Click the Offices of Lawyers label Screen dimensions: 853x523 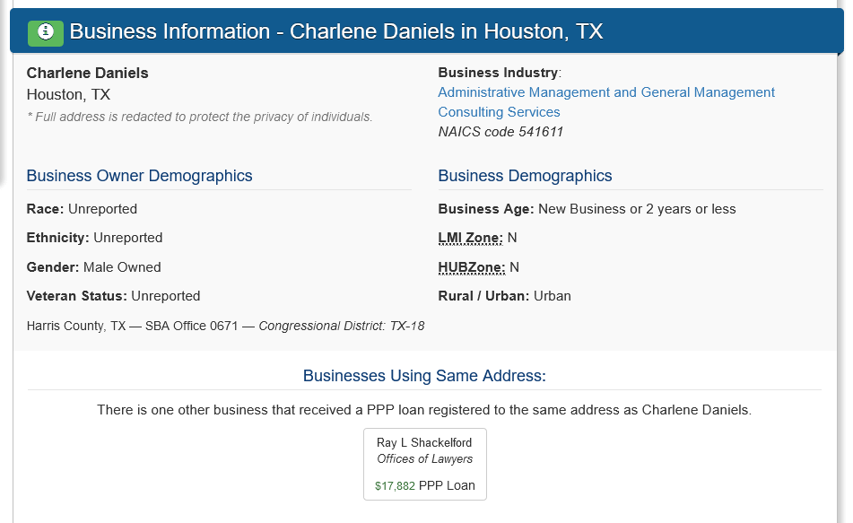coord(424,458)
